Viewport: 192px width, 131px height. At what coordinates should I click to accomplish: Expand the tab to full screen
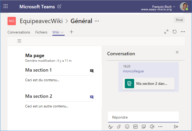click(166, 32)
